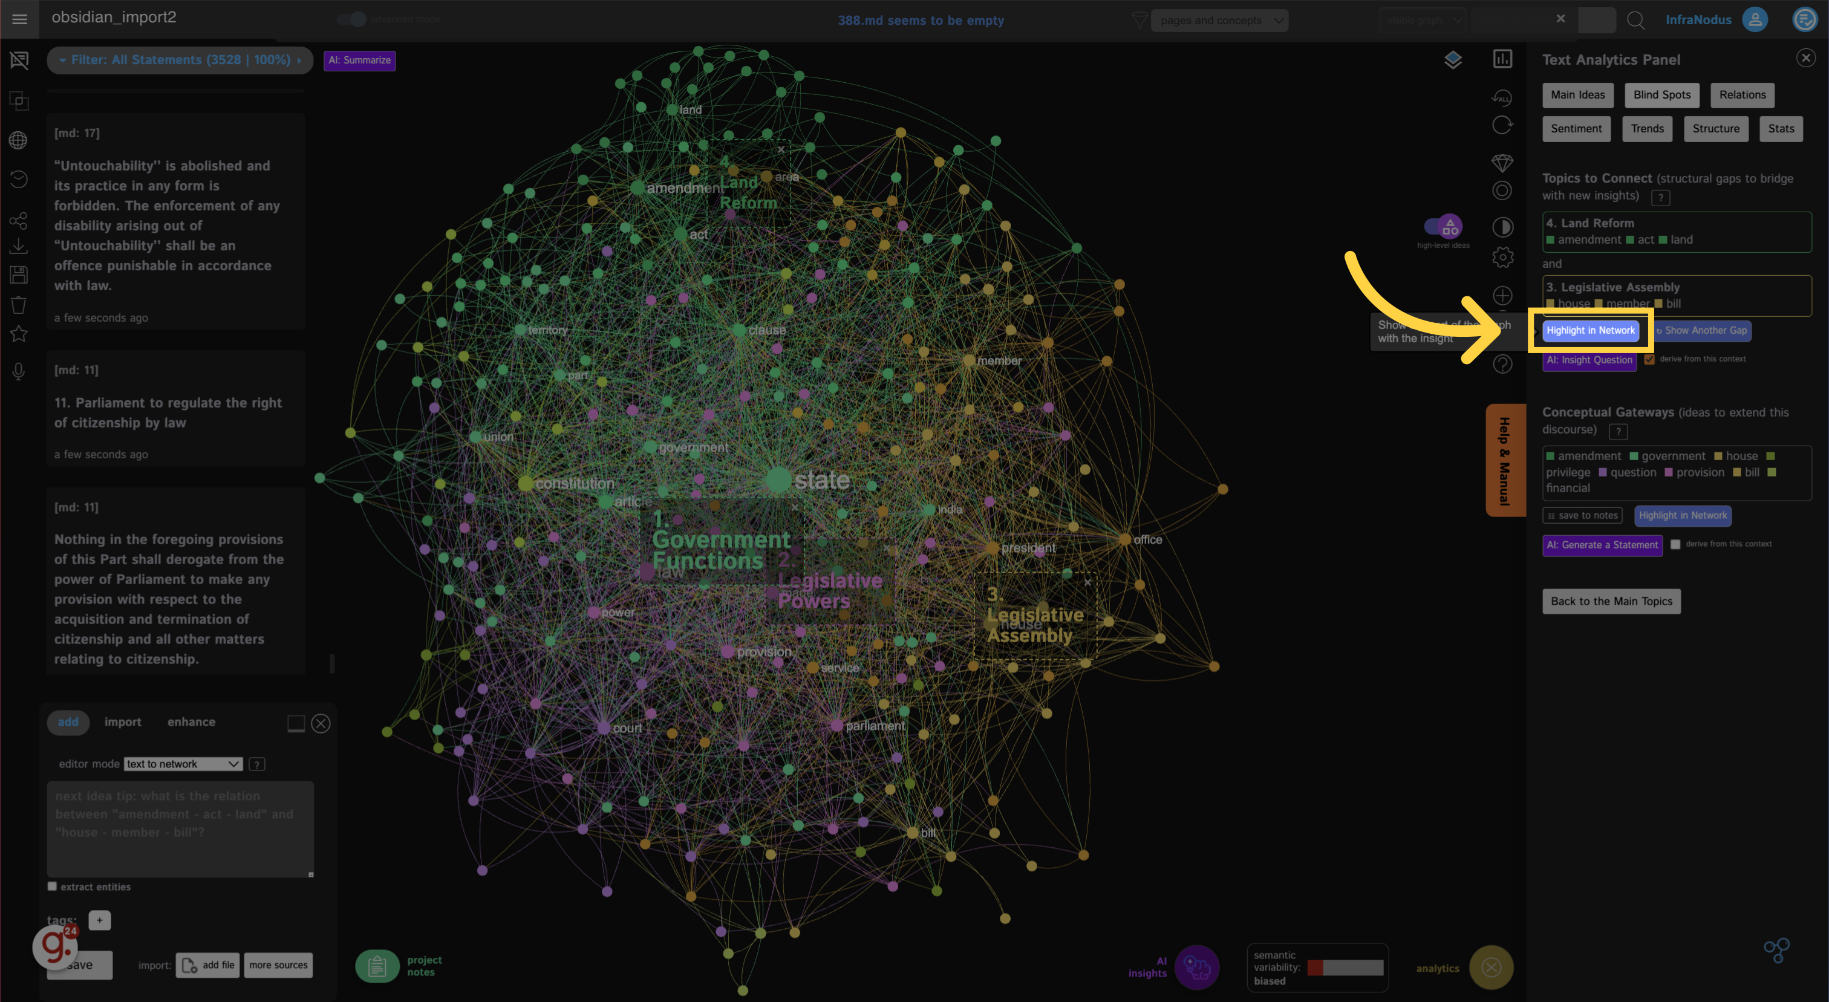Open graph settings gear icon
The width and height of the screenshot is (1829, 1002).
coord(1502,257)
